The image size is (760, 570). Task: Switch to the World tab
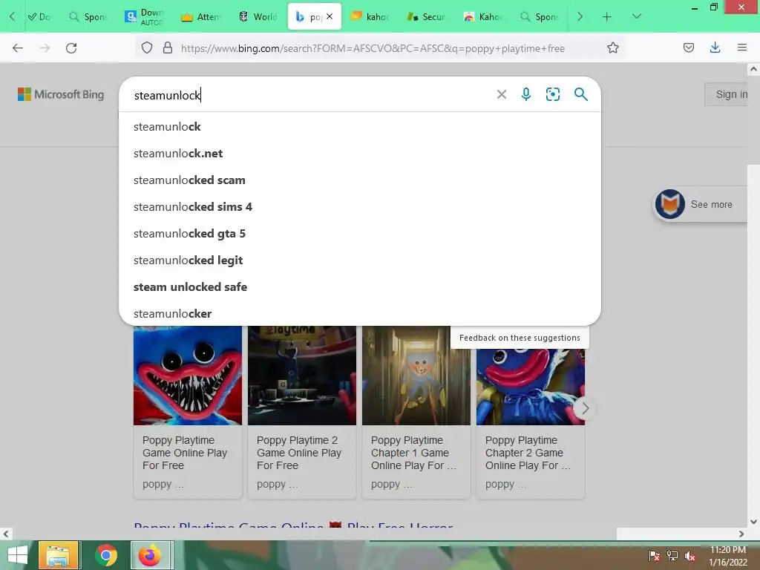click(x=258, y=17)
